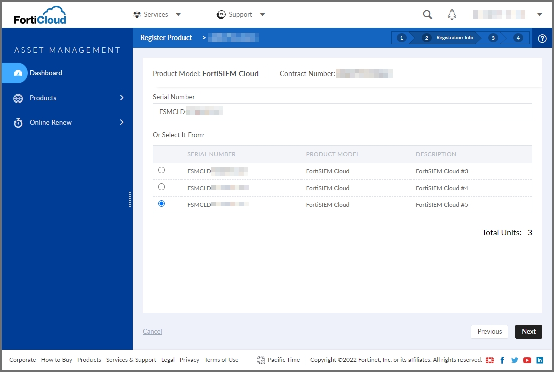Select the FortiSIEM Cloud #3 radio button
The height and width of the screenshot is (372, 554).
tap(161, 170)
